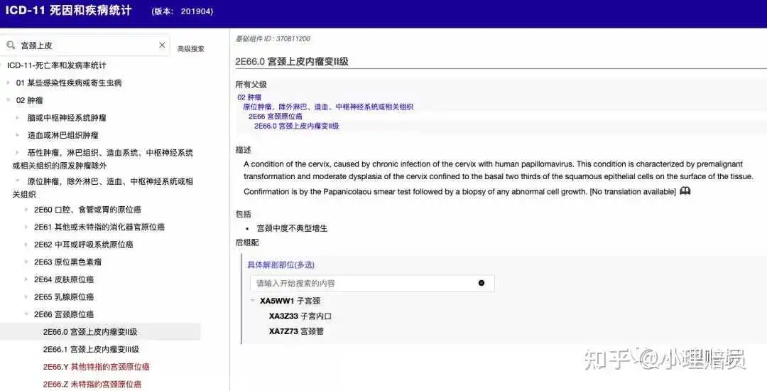Image resolution: width=767 pixels, height=391 pixels.
Task: Select 01 某些感染性疾病或寄生虫病 in tree
Action: coord(69,82)
